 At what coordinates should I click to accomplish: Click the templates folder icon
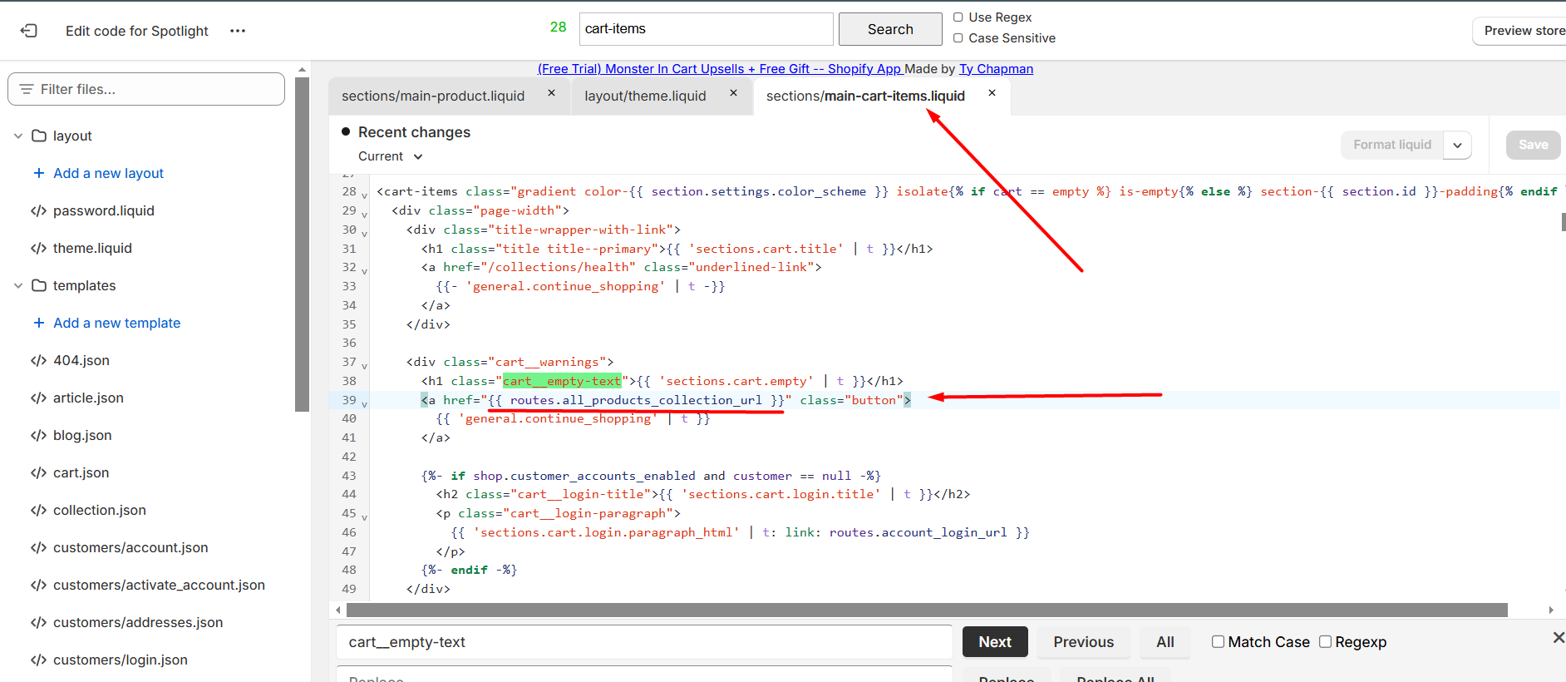coord(39,285)
